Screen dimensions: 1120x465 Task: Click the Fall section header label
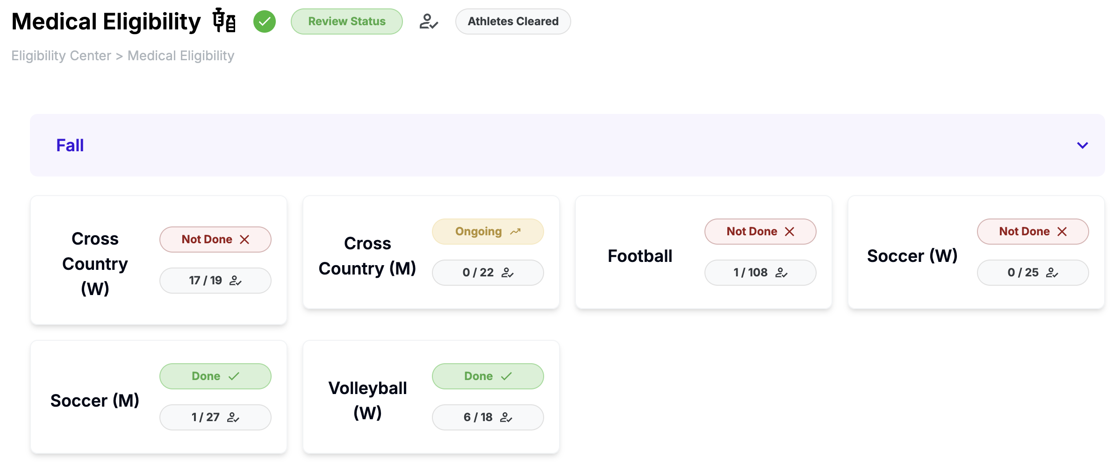[x=70, y=145]
